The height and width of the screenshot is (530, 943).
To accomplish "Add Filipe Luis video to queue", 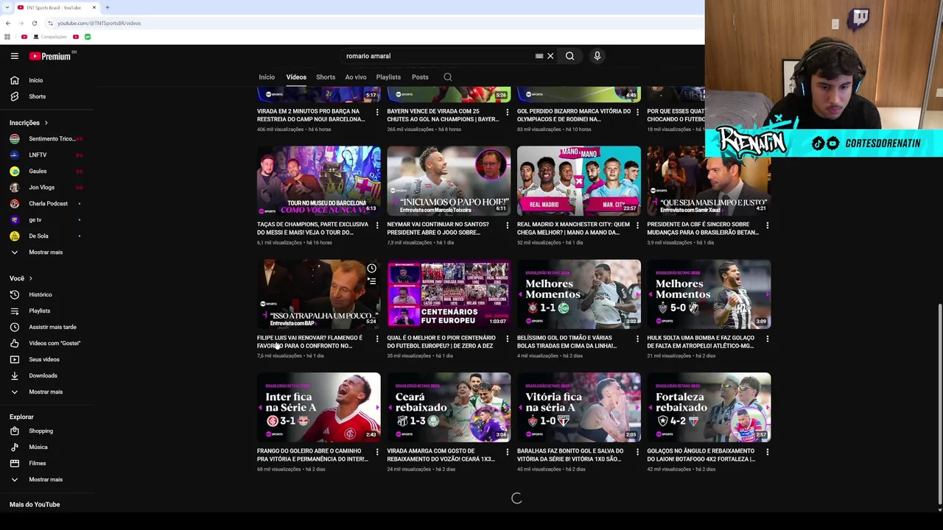I will point(371,281).
